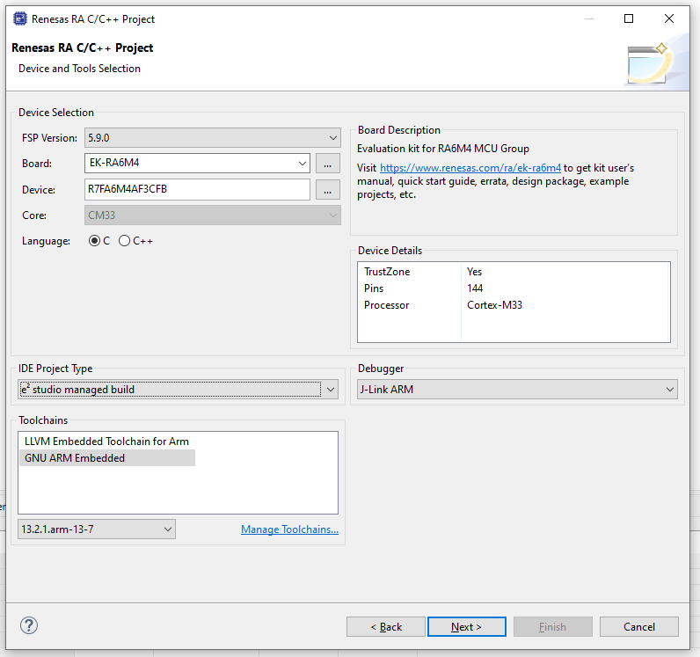Select the C language radio button
Screen dimensions: 700x657
[x=94, y=241]
